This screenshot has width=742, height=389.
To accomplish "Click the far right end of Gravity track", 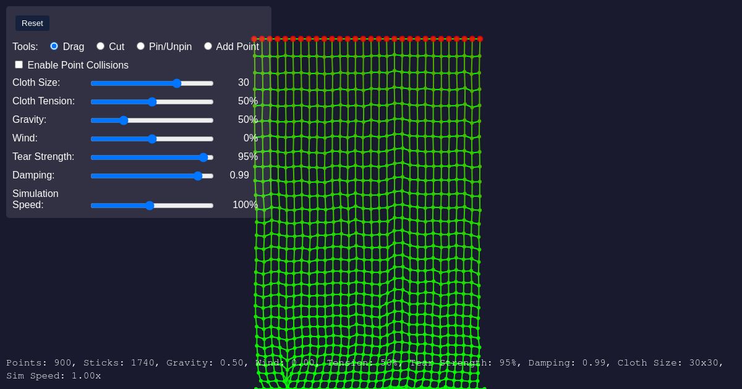I will [x=212, y=120].
